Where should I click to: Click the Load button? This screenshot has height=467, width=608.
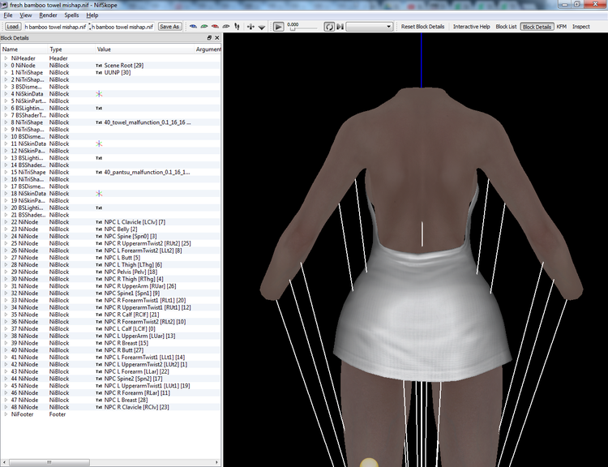point(12,27)
